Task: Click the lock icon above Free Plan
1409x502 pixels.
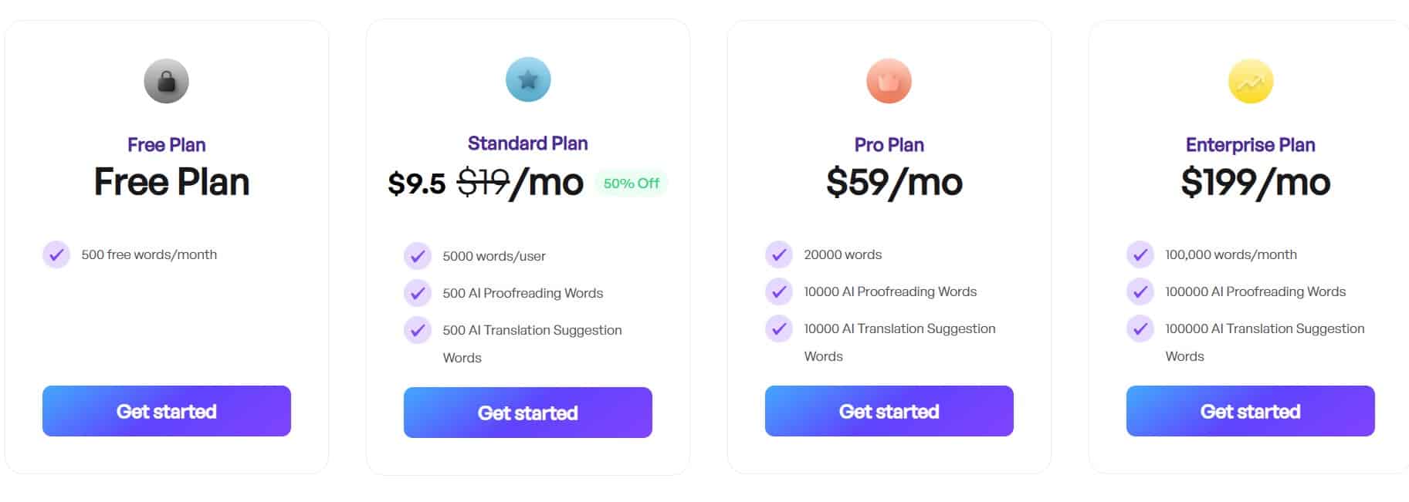Action: point(166,80)
